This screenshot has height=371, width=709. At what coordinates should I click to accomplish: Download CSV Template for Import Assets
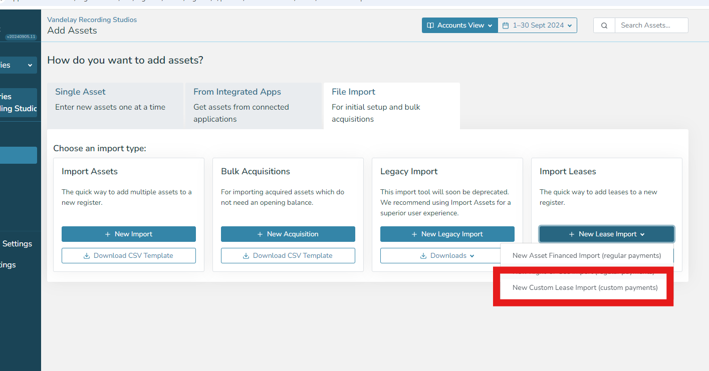click(x=129, y=255)
